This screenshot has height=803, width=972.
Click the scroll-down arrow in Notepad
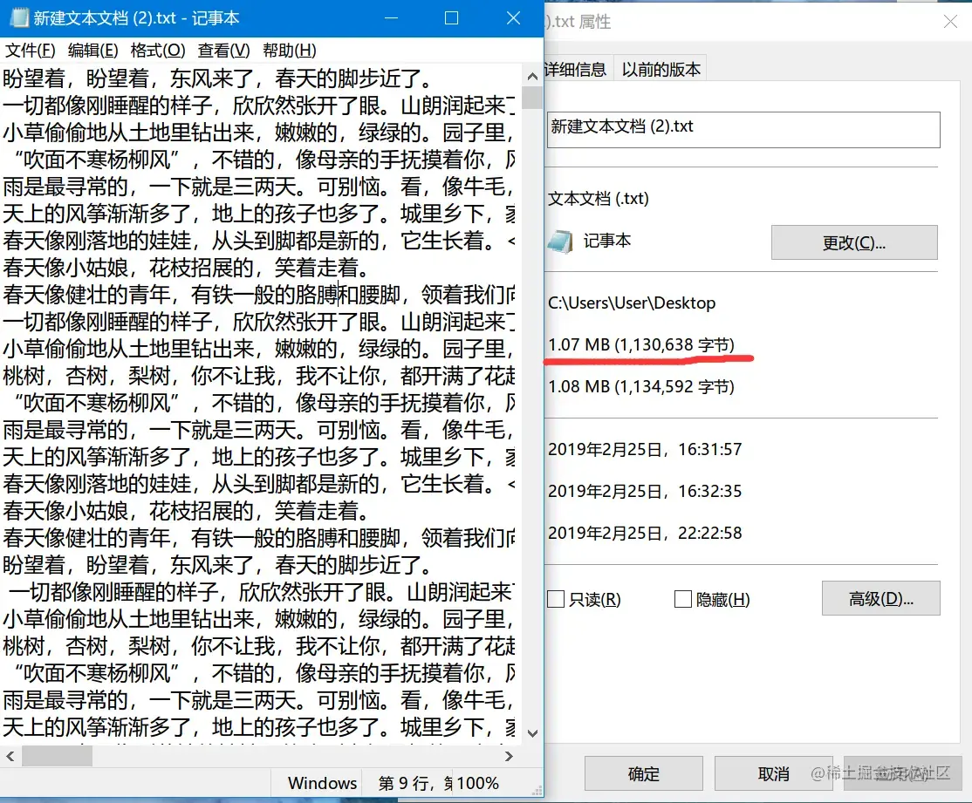point(531,733)
